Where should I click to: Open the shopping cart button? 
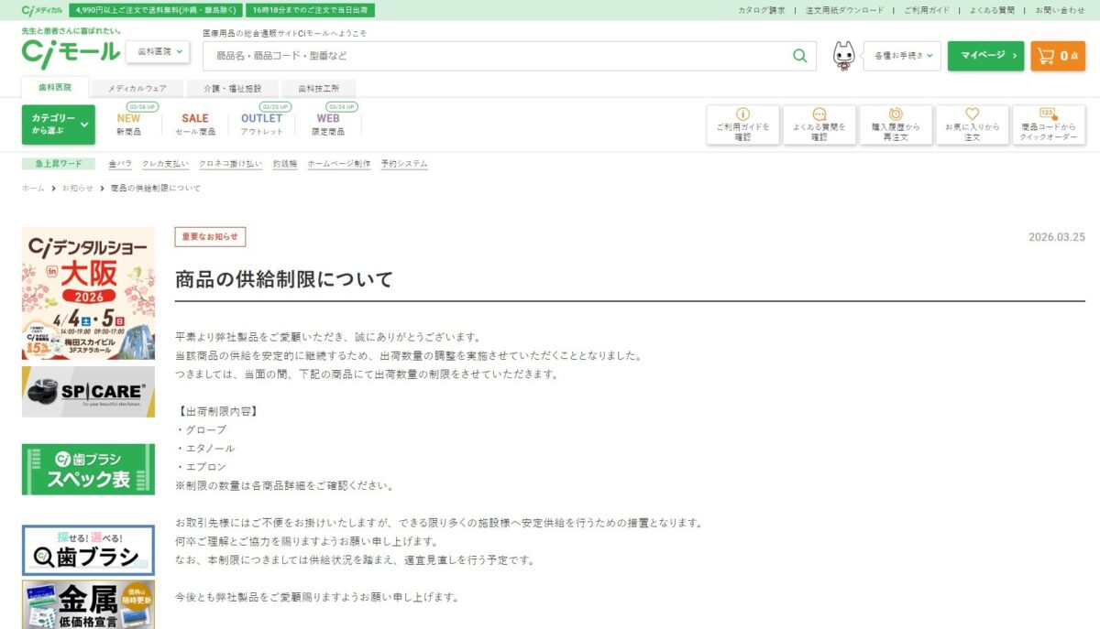click(x=1058, y=56)
